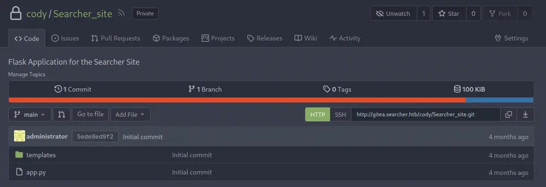Click the compare branches icon button
The image size is (546, 187).
point(61,114)
